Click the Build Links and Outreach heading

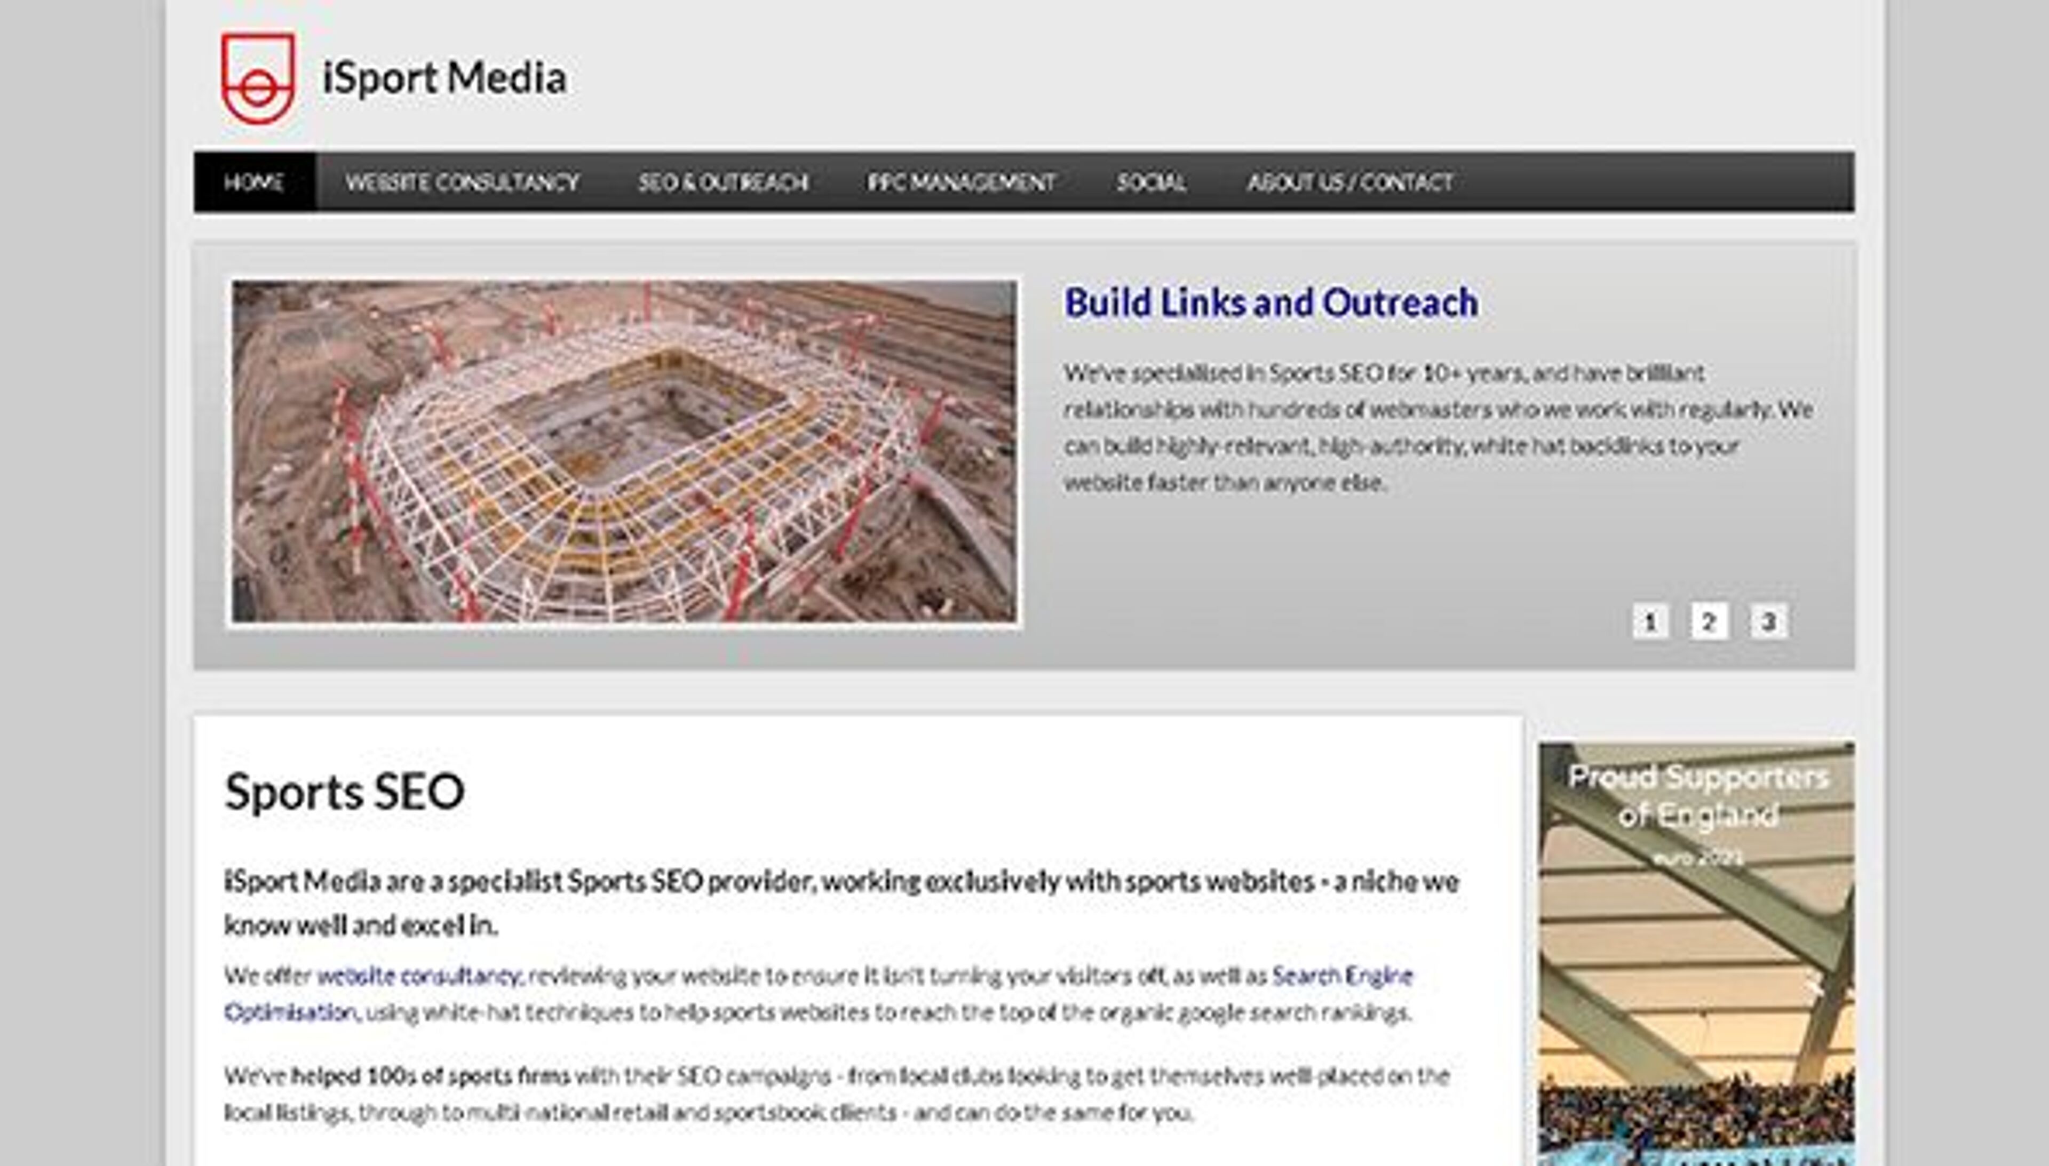click(x=1270, y=303)
